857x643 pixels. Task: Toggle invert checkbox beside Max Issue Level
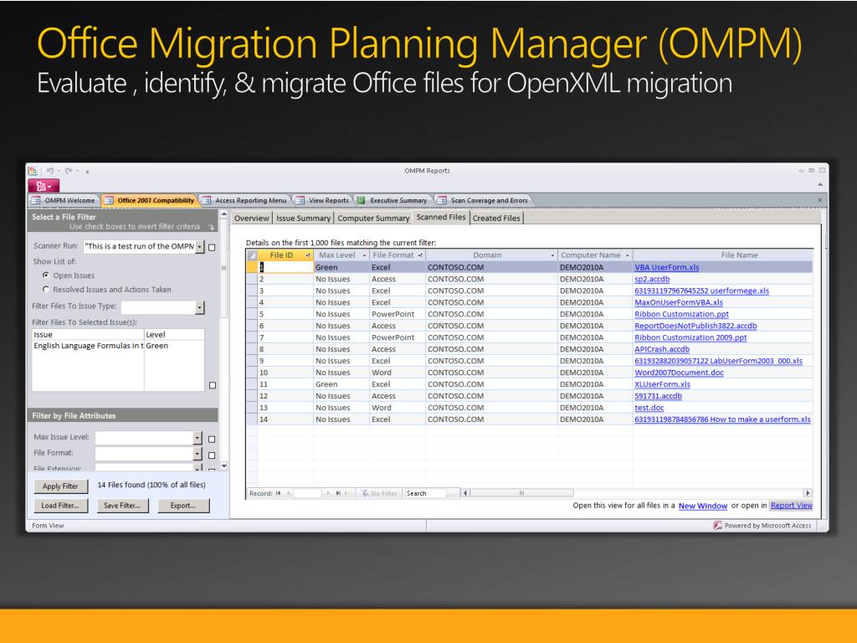click(x=212, y=439)
